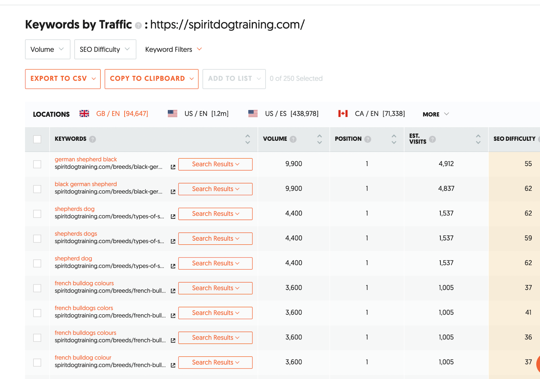This screenshot has width=540, height=379.
Task: Expand Search Results for french bulldogs colours
Action: point(215,338)
